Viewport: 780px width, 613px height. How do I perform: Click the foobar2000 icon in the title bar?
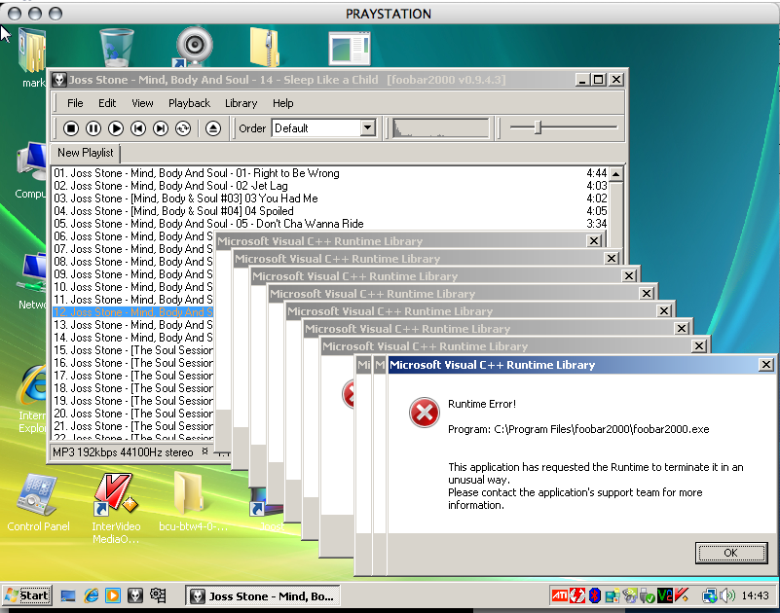[x=59, y=80]
